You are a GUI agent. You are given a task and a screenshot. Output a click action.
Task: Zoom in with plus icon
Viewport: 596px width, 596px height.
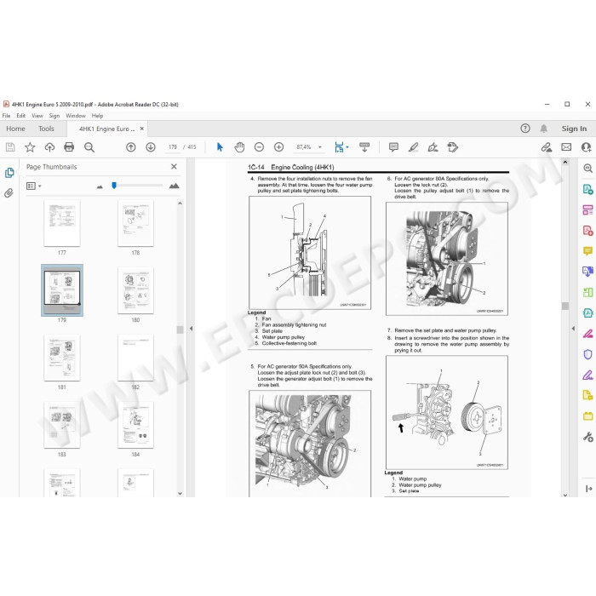[279, 147]
